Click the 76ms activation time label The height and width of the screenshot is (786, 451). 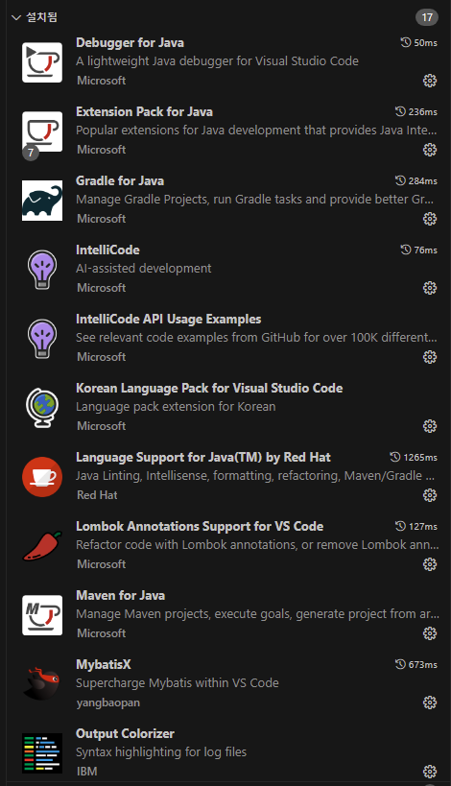tap(419, 250)
